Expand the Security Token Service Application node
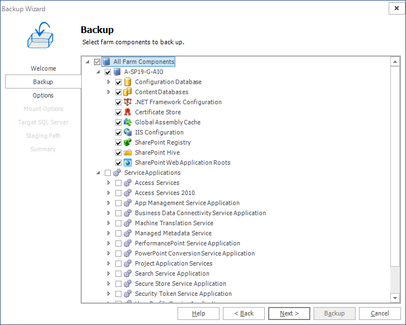 [x=109, y=294]
